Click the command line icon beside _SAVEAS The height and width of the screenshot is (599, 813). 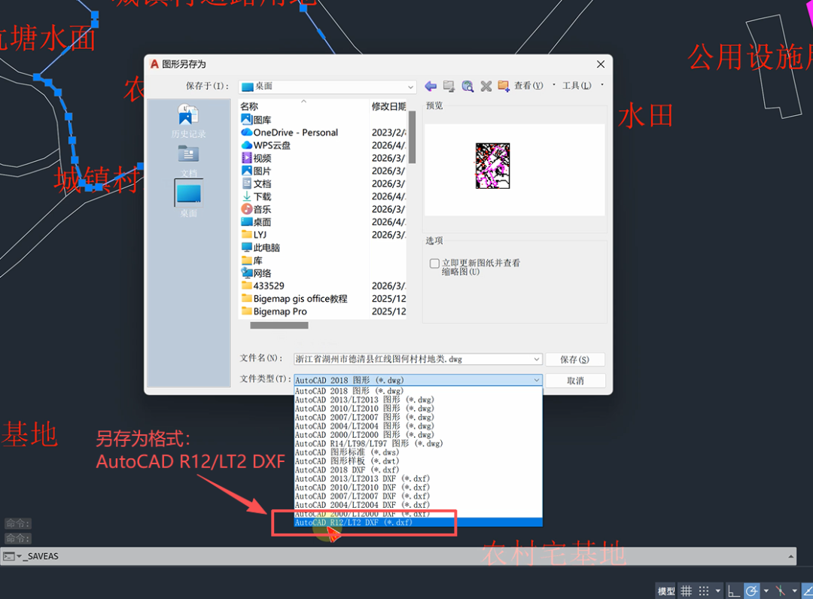(x=9, y=557)
